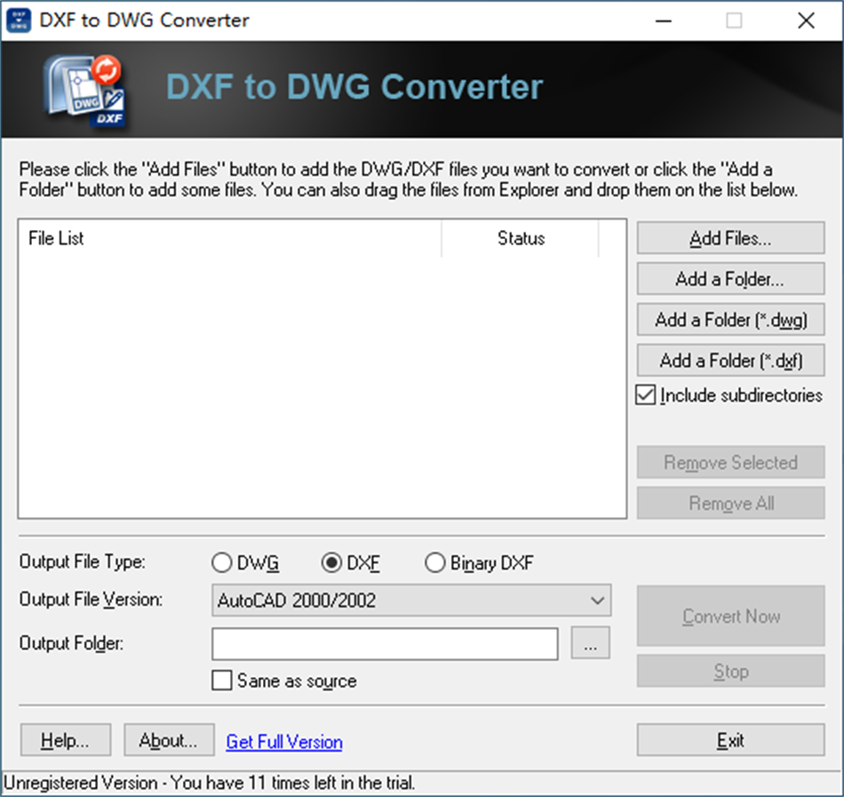Click inside the Output Folder text field
This screenshot has height=797, width=844.
point(385,643)
